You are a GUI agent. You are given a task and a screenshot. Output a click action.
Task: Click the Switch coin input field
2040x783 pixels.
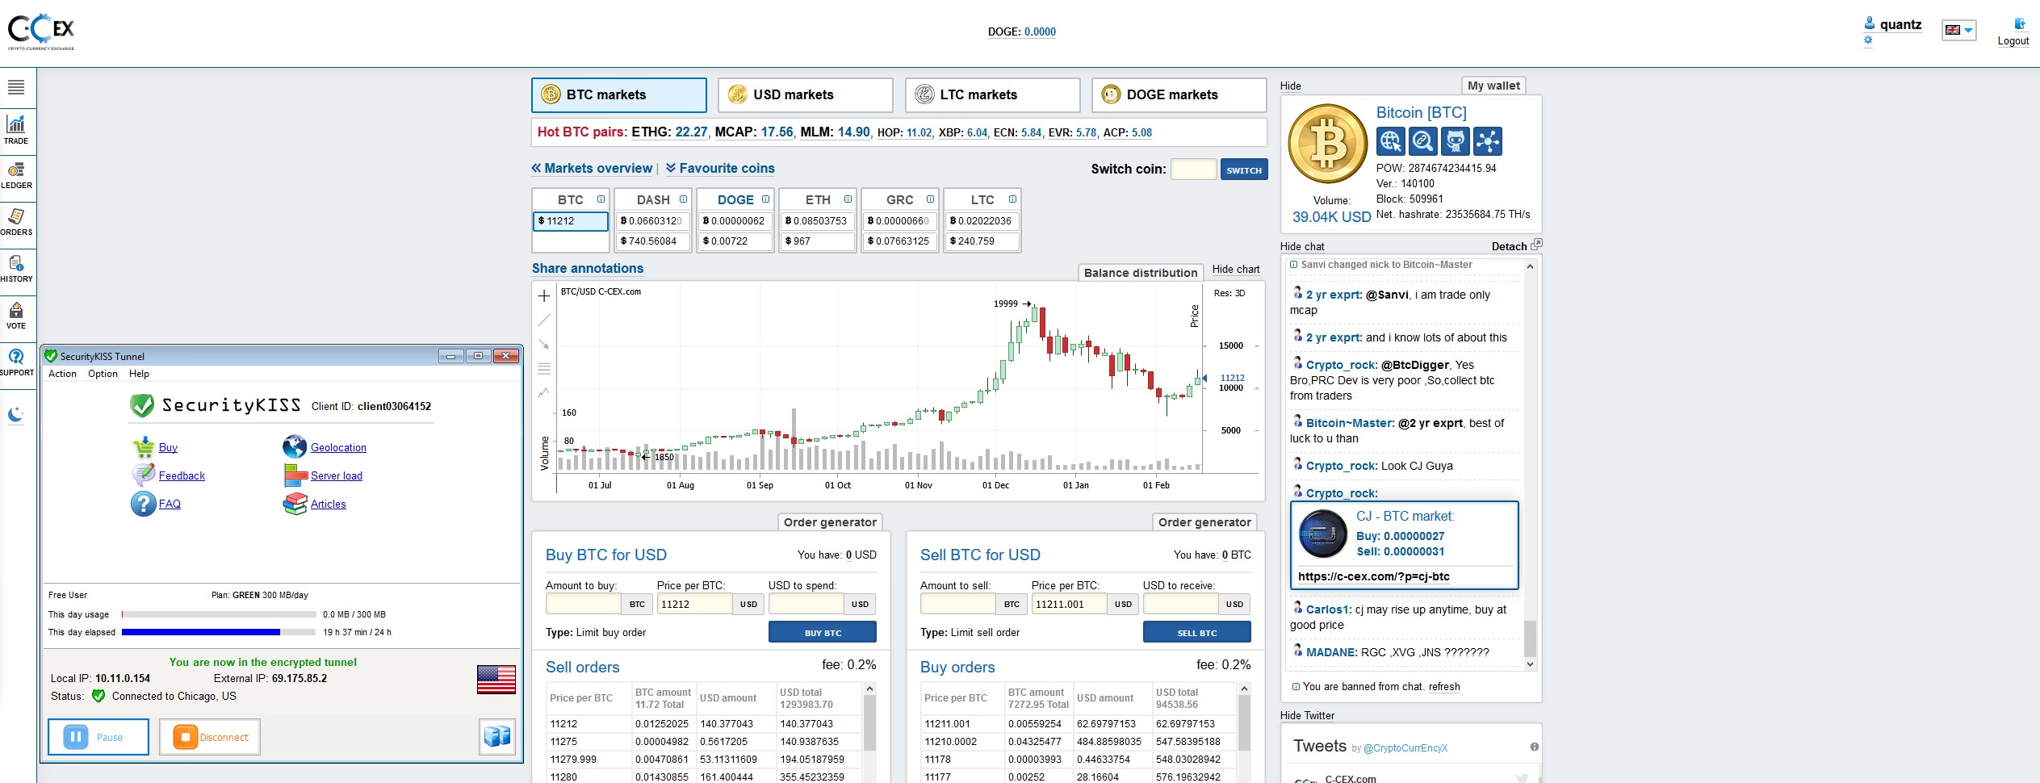tap(1193, 170)
